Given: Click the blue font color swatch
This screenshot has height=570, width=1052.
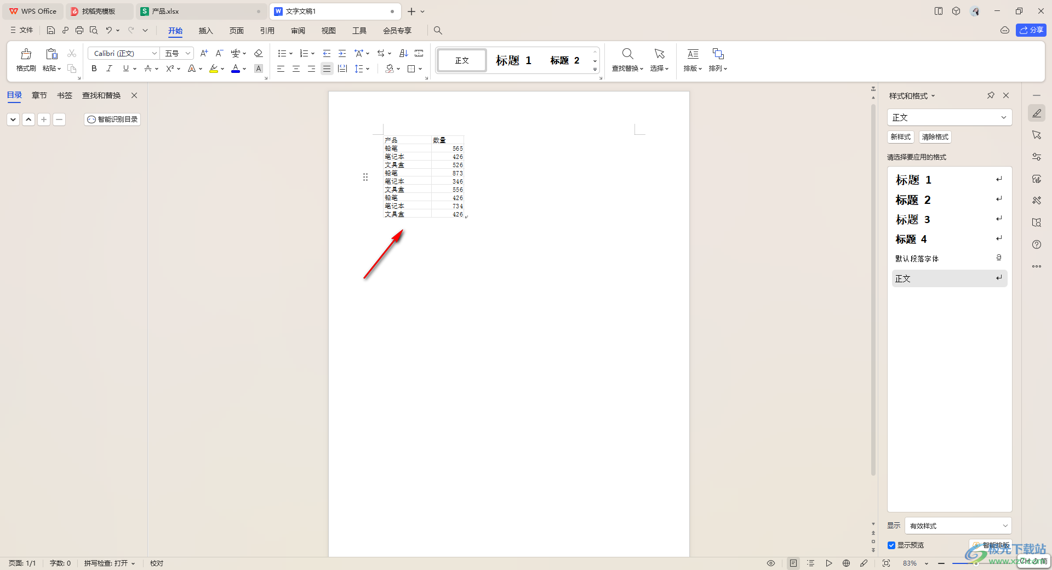Looking at the screenshot, I should point(236,69).
